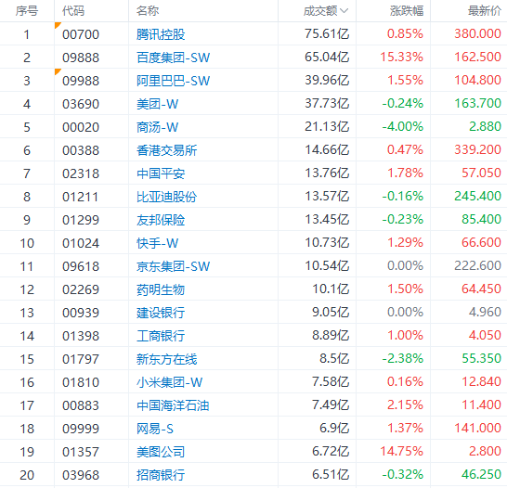The height and width of the screenshot is (488, 507).
Task: Sort by 成交额 using the arrow icon
Action: [x=344, y=11]
